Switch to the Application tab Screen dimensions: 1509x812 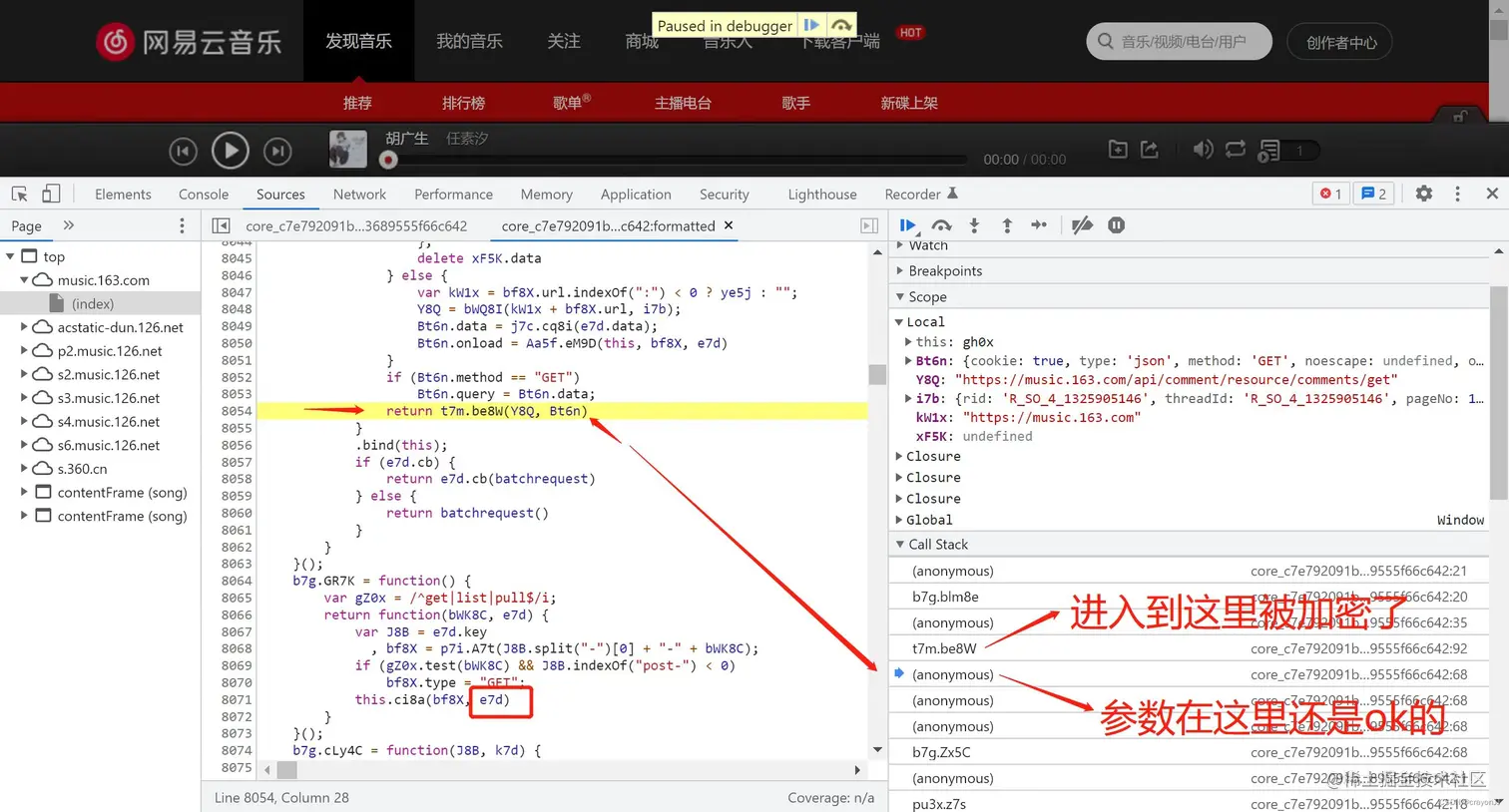(636, 194)
